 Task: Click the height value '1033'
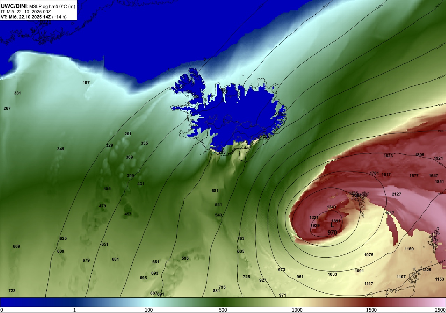[x=332, y=274]
